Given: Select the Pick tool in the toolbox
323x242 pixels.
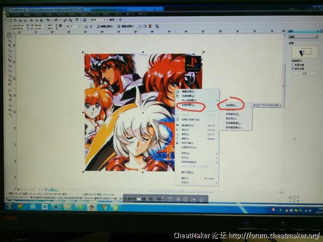Looking at the screenshot, I should [9, 35].
